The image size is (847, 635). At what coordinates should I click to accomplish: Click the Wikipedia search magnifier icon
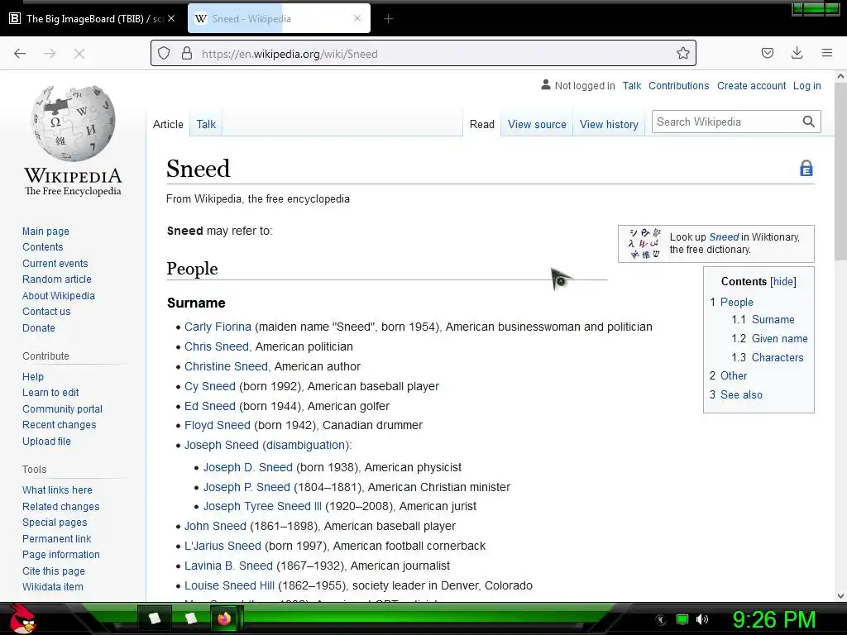point(808,122)
